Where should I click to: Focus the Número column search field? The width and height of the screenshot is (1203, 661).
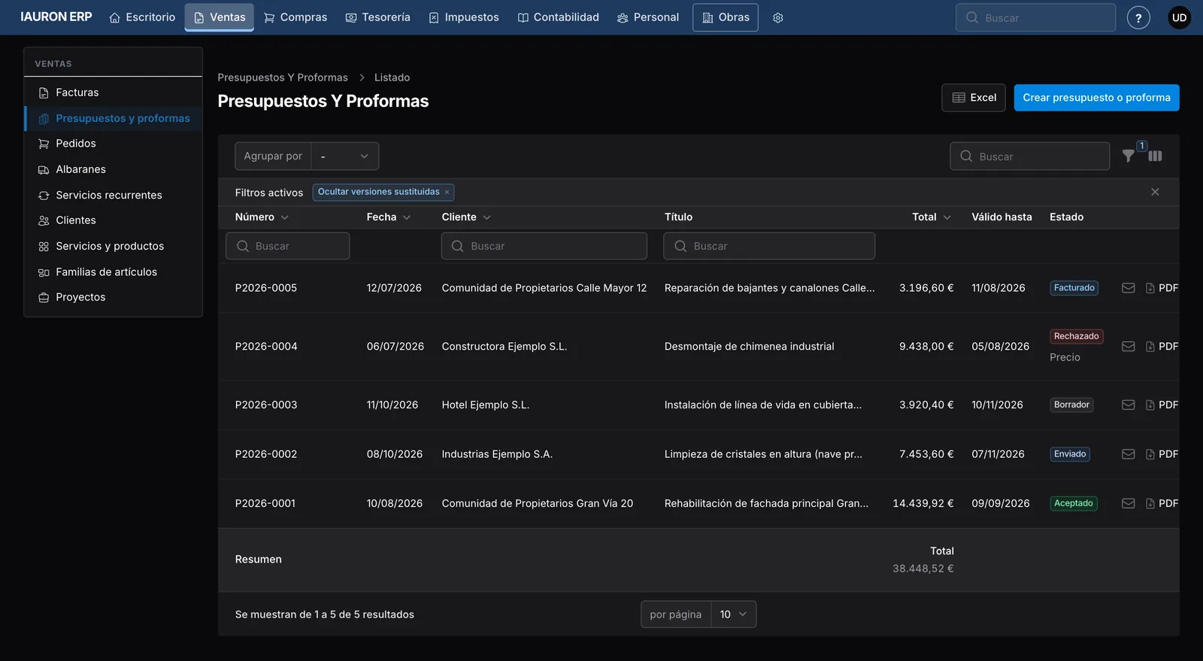pyautogui.click(x=288, y=246)
